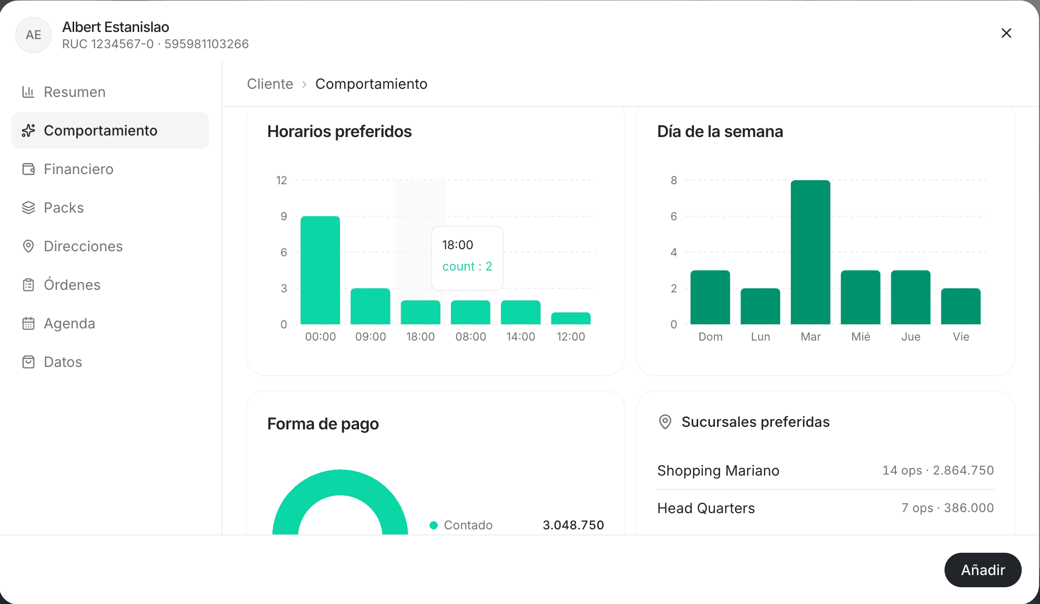Image resolution: width=1040 pixels, height=604 pixels.
Task: Click the breadcrumb chevron separator
Action: coord(304,84)
